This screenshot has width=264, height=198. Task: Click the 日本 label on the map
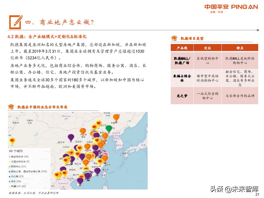(x=144, y=145)
